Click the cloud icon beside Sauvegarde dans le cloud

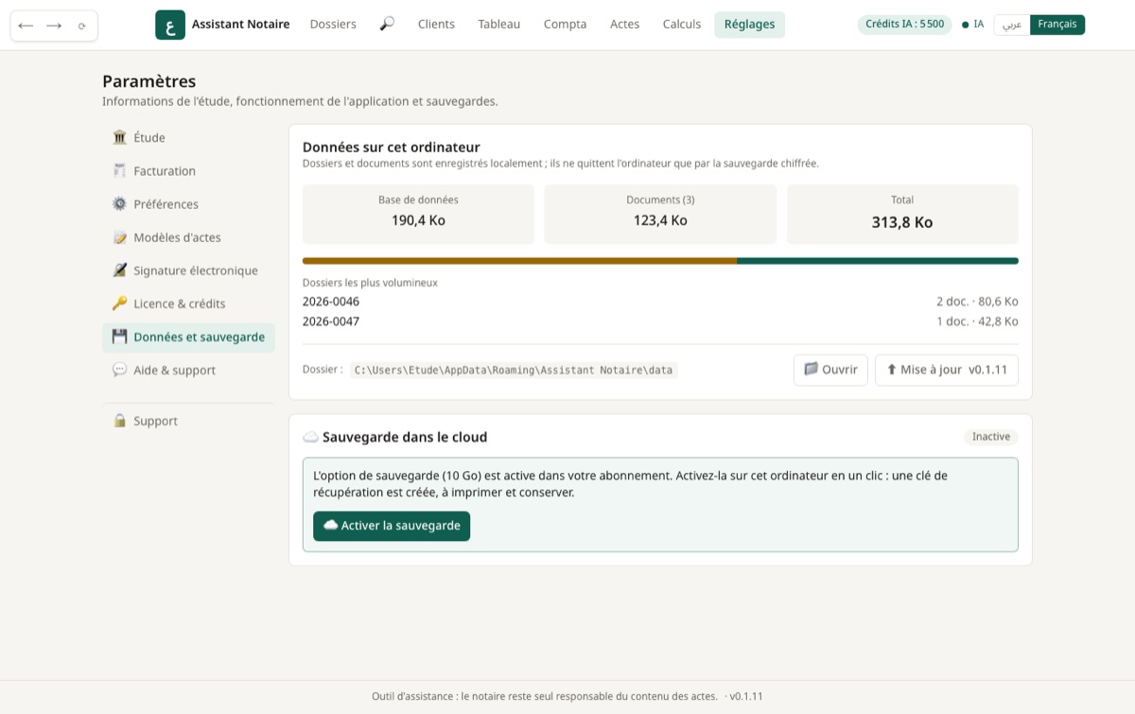point(310,437)
